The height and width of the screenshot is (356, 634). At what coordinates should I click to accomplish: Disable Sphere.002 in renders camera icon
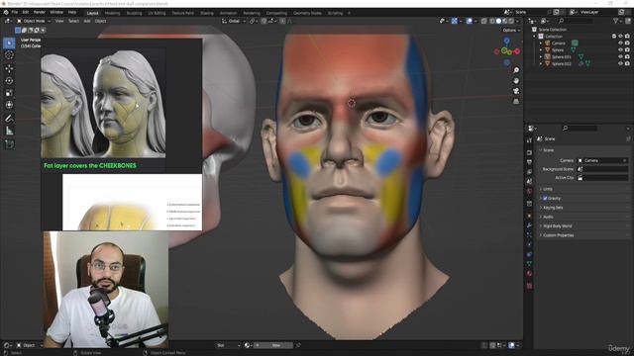[x=627, y=63]
